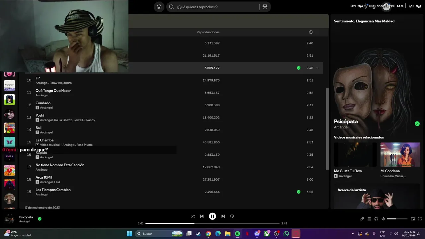425x239 pixels.
Task: Select the track FP
Action: click(x=38, y=78)
